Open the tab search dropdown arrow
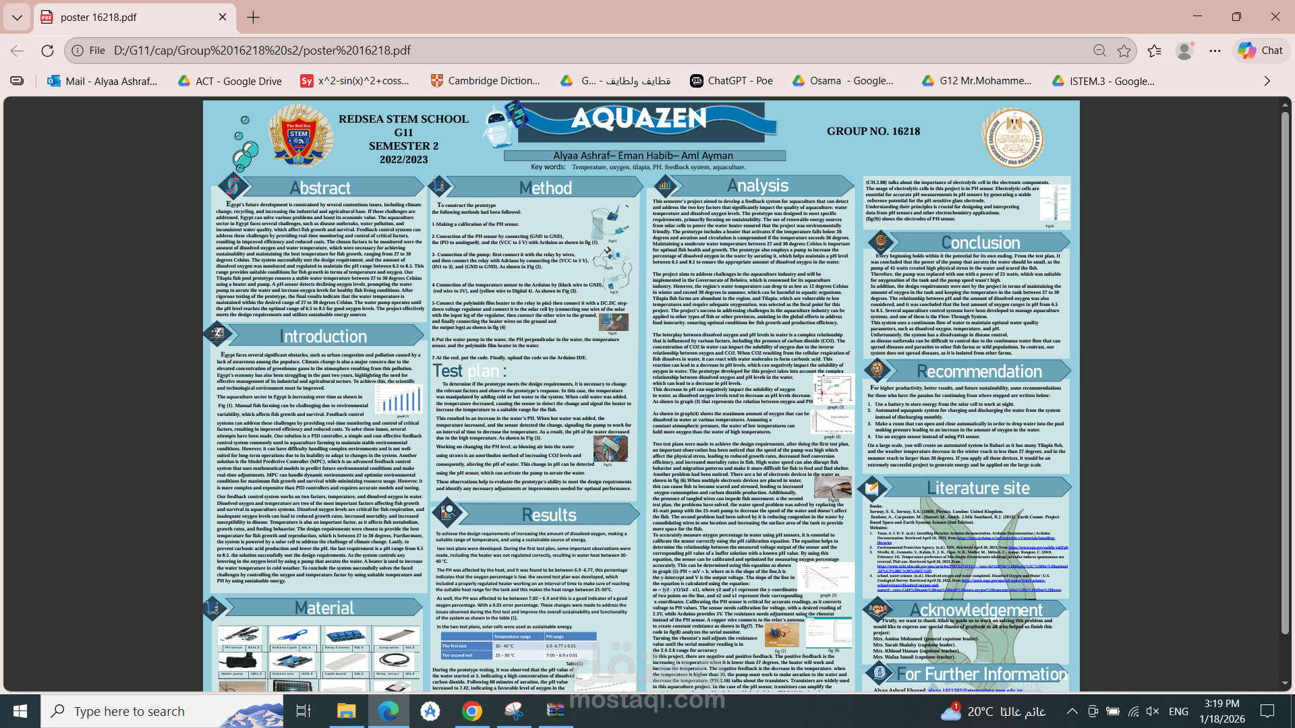The width and height of the screenshot is (1295, 728). click(17, 18)
